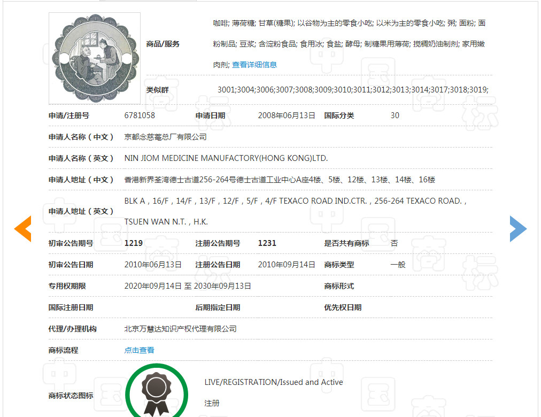Click the 后期指定日期 label
Viewport: 541px width, 417px height.
[x=218, y=307]
